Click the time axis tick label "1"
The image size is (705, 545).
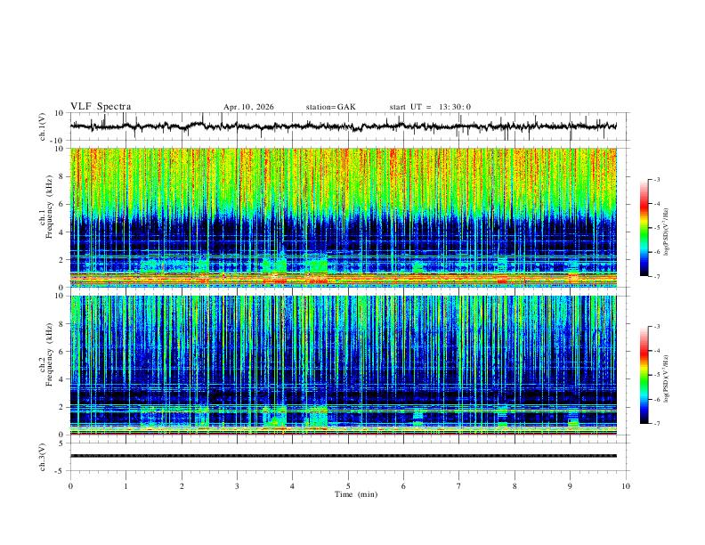pos(126,486)
